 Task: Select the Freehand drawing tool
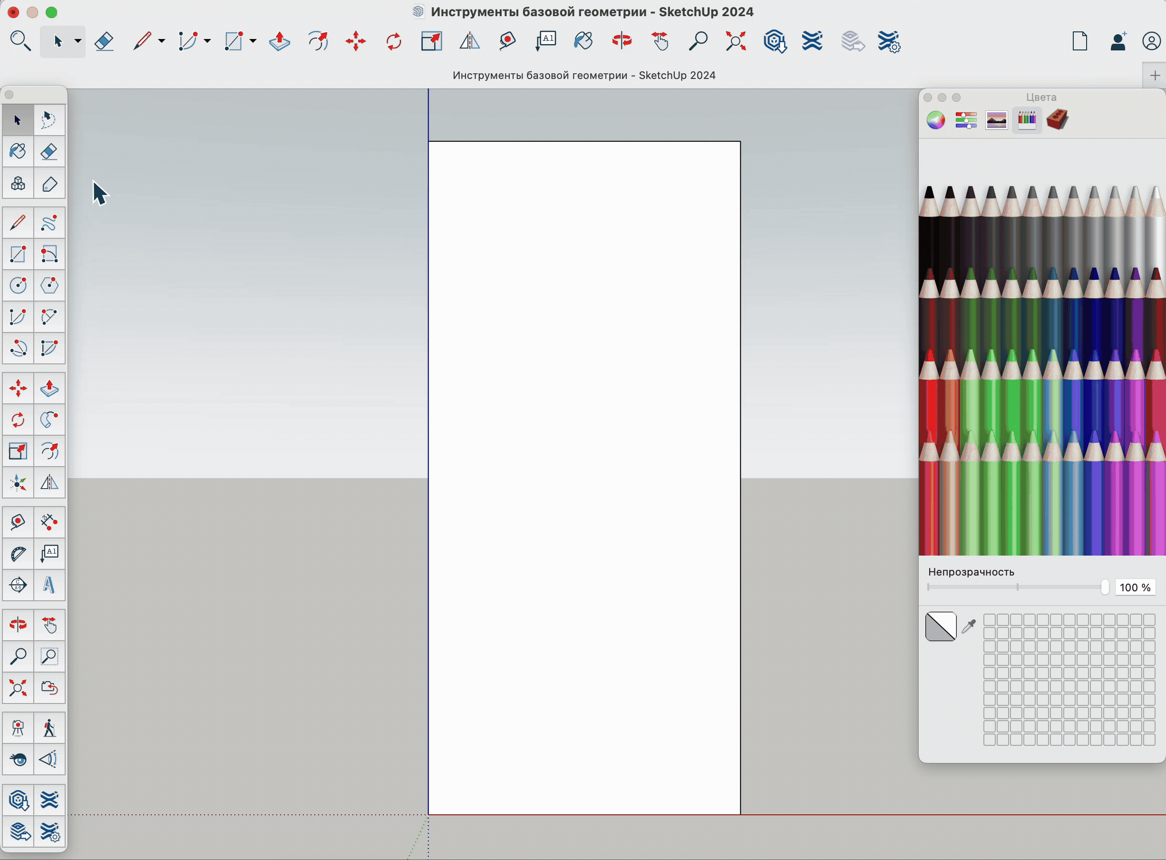pyautogui.click(x=49, y=223)
